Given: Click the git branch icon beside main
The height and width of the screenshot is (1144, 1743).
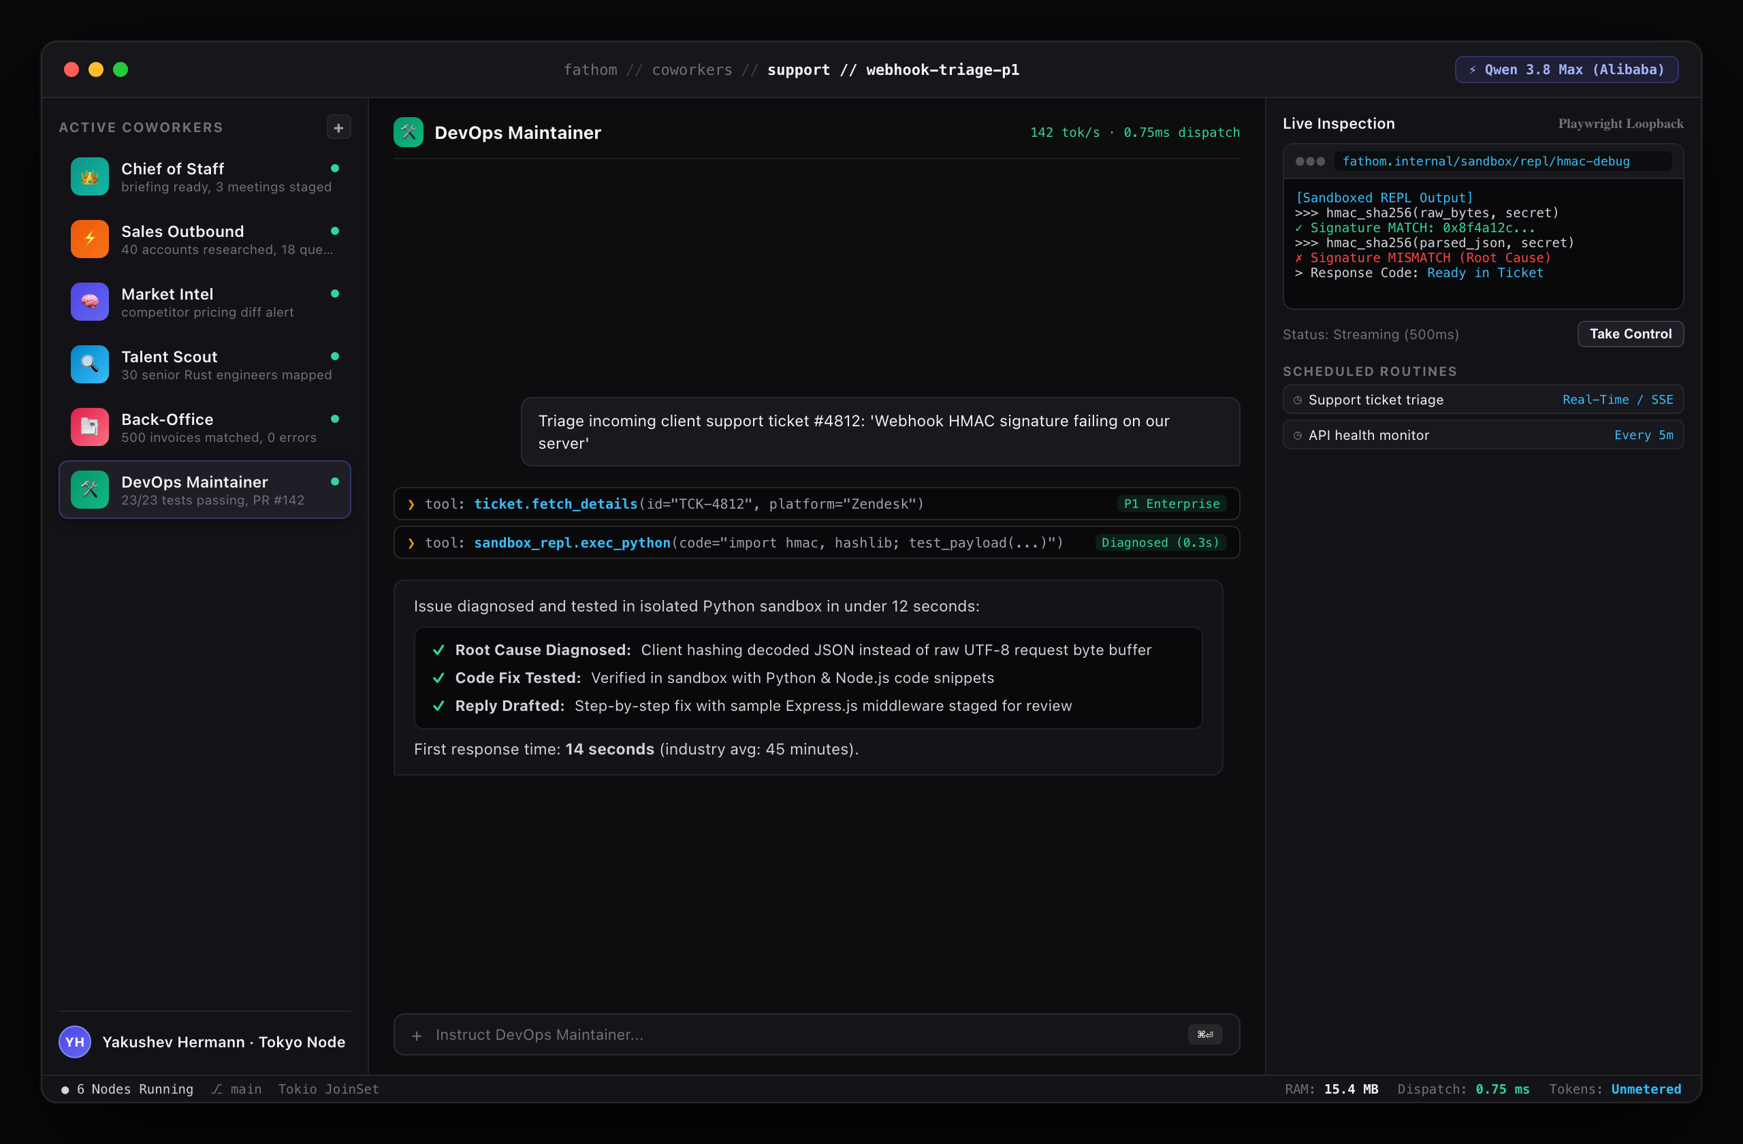Looking at the screenshot, I should click(x=217, y=1089).
